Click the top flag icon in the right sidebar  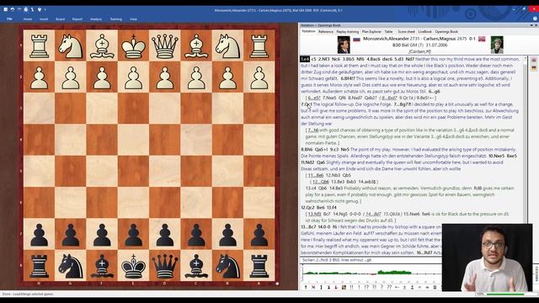pos(534,60)
